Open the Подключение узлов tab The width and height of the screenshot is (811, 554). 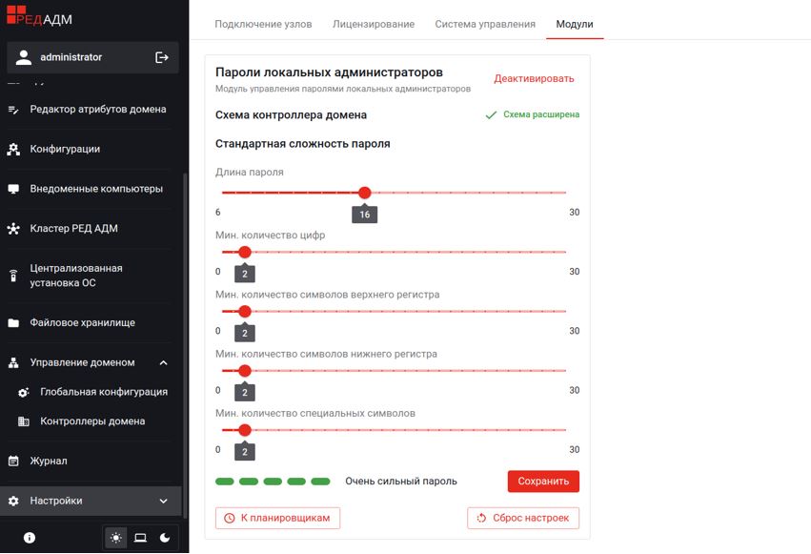(263, 24)
